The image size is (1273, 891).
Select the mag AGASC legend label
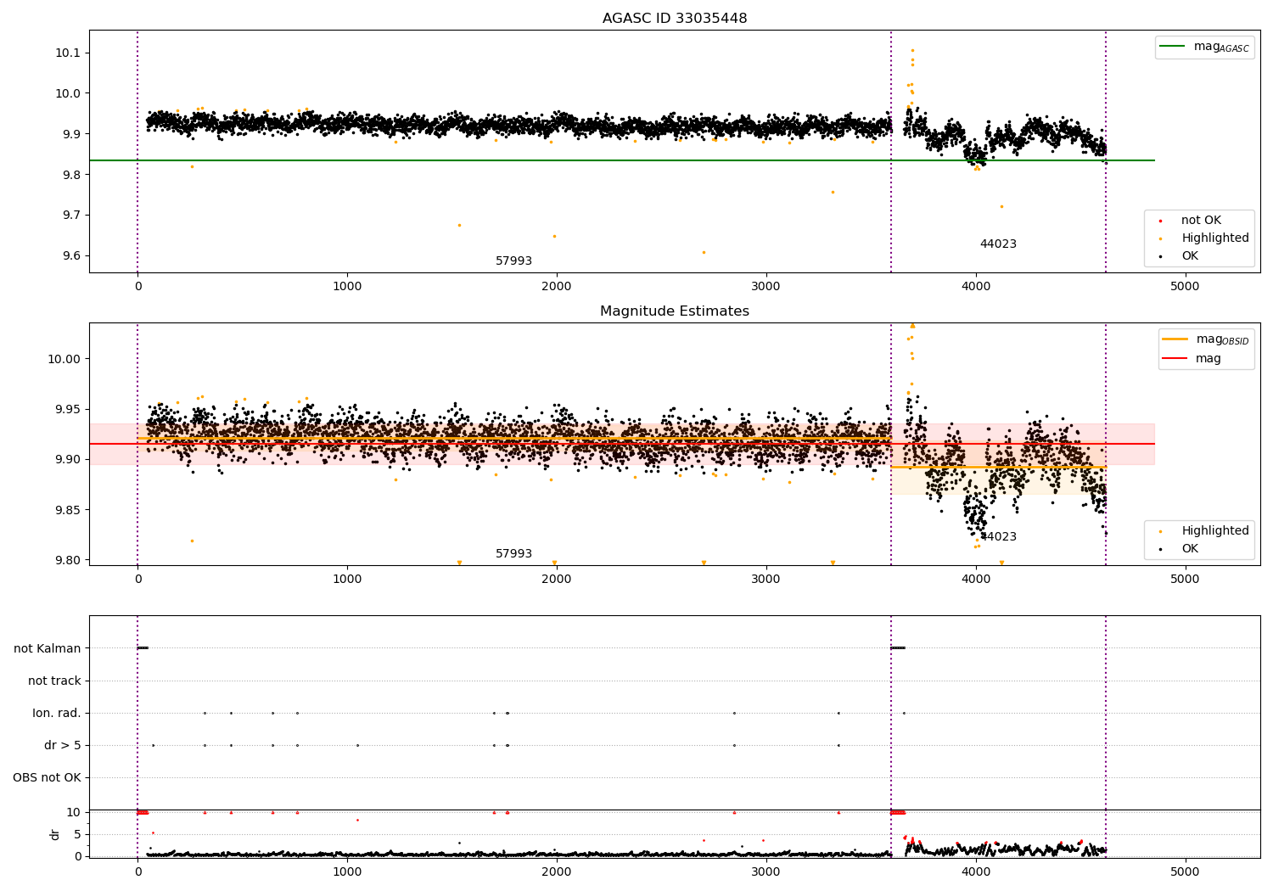(x=1221, y=47)
